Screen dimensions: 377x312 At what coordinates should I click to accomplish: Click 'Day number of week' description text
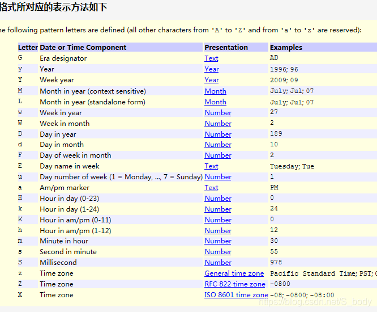121,177
